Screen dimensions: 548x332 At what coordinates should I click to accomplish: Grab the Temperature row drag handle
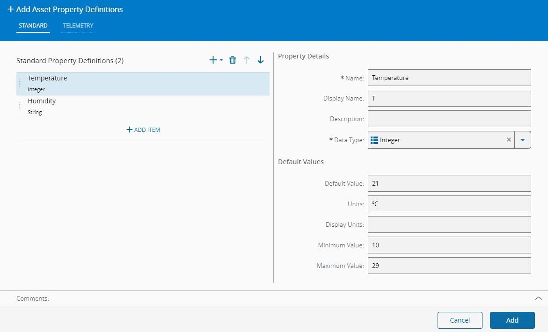coord(20,83)
